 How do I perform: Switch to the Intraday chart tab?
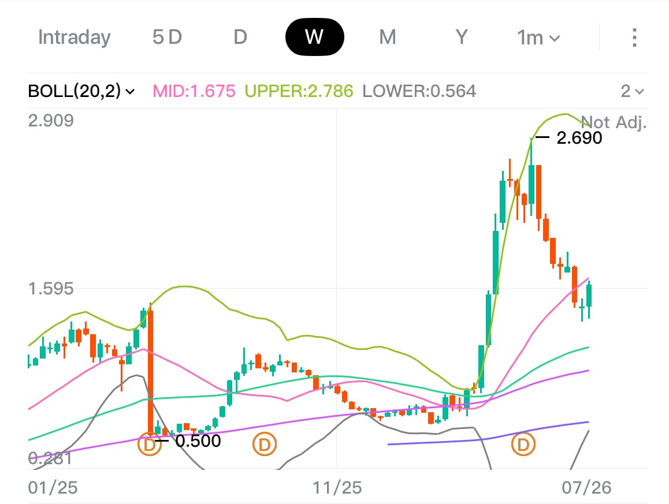pos(75,38)
